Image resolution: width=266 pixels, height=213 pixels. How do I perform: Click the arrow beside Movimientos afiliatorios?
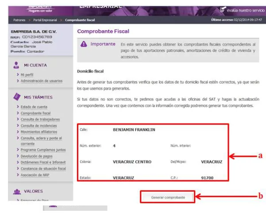(x=18, y=132)
